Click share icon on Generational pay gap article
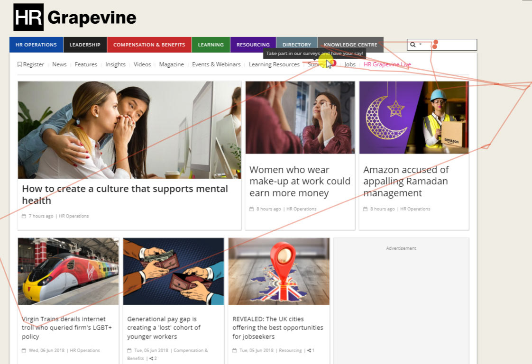This screenshot has width=532, height=364. pos(151,359)
